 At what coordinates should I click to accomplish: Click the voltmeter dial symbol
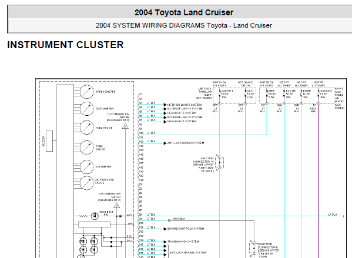(86, 167)
